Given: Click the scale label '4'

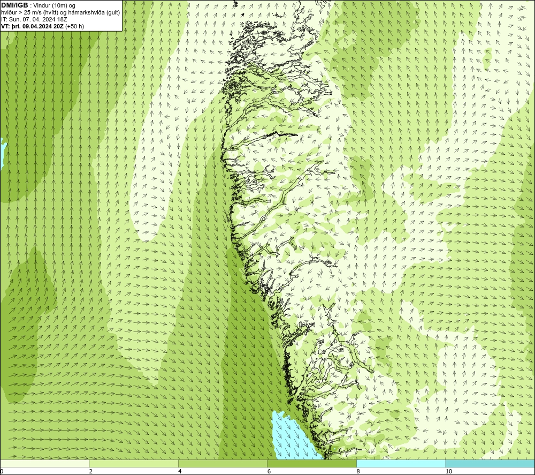Looking at the screenshot, I should (x=180, y=471).
